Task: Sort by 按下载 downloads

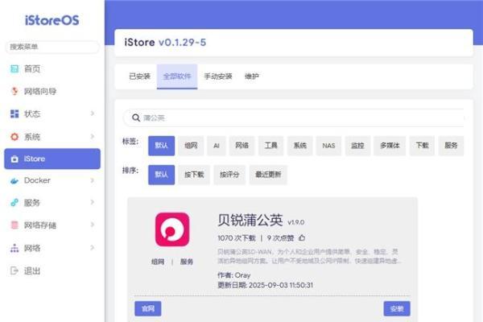Action: point(193,174)
